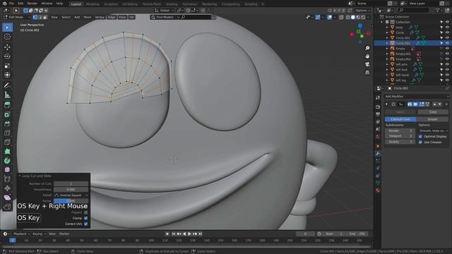Open the Add Modifier dropdown
The width and height of the screenshot is (452, 254).
(x=416, y=97)
